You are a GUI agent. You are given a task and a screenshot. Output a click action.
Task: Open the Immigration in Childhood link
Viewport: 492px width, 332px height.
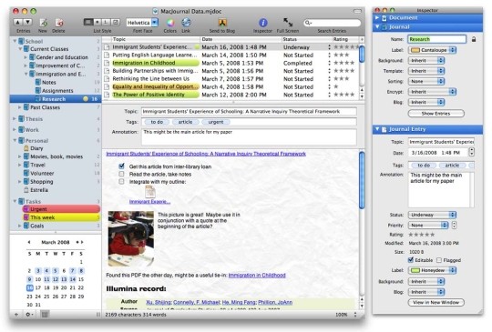click(x=257, y=276)
